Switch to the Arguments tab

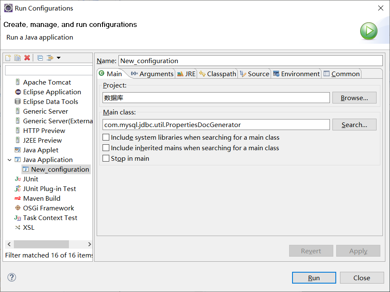[x=152, y=74]
